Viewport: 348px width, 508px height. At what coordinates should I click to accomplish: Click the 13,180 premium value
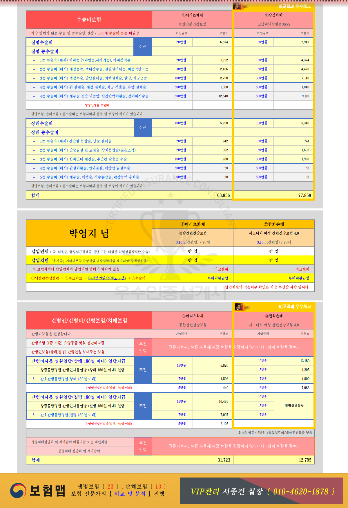coord(305,361)
